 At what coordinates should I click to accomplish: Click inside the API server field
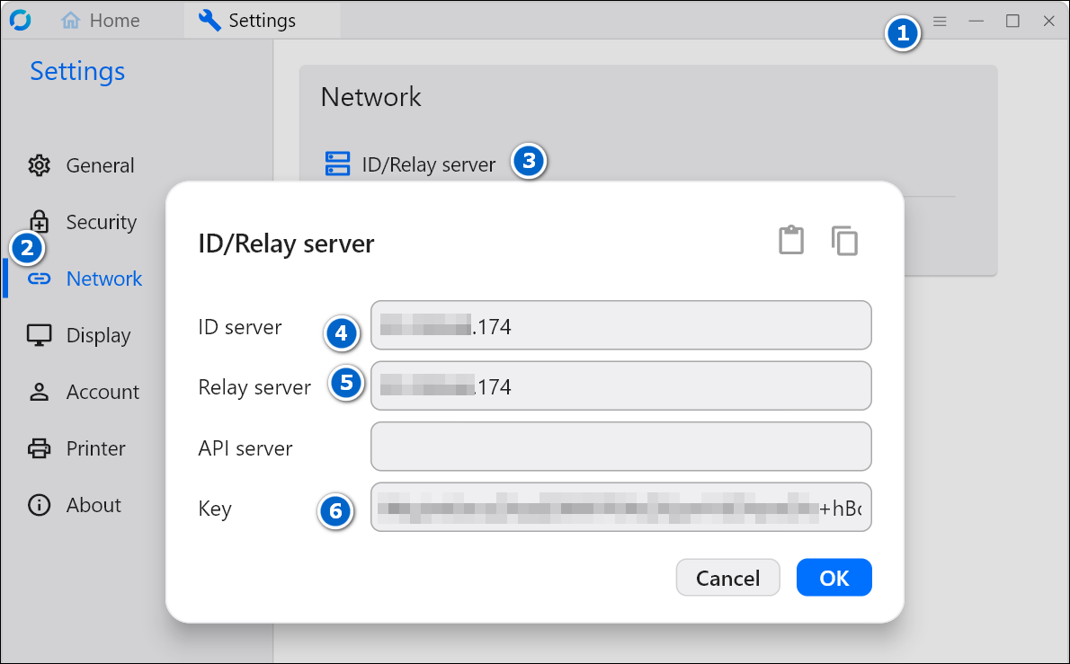[x=620, y=447]
